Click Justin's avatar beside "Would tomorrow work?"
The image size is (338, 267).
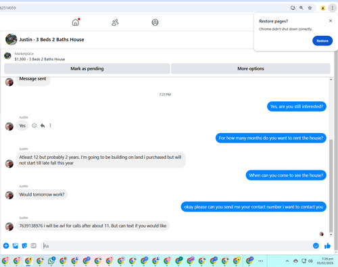click(x=9, y=195)
